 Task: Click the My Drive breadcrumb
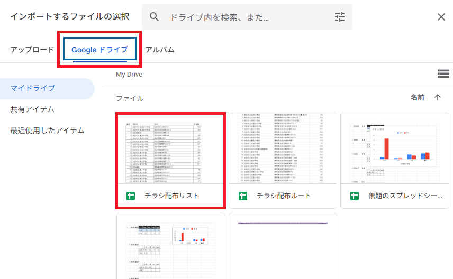(129, 75)
